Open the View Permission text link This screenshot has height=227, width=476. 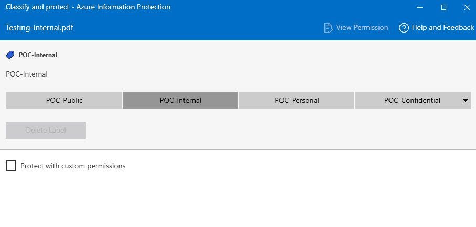[x=362, y=28]
